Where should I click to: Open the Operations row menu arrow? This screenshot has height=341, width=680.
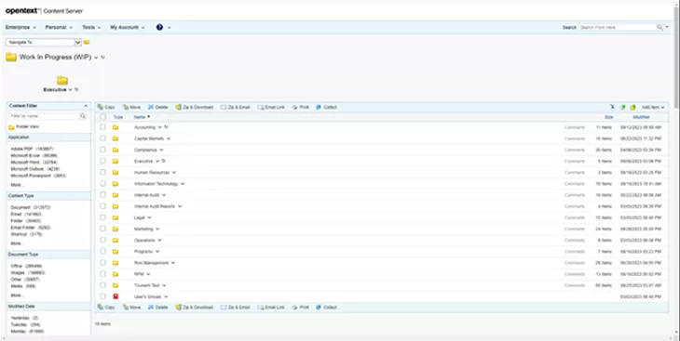click(x=159, y=240)
